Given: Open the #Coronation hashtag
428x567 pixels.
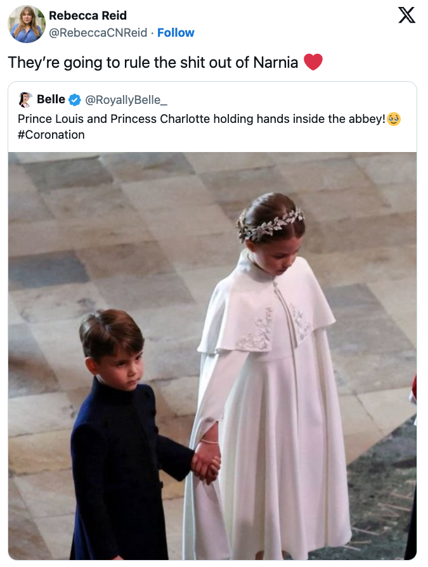Looking at the screenshot, I should 51,134.
